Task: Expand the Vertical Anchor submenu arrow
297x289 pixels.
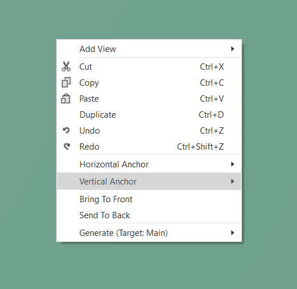Action: 232,181
